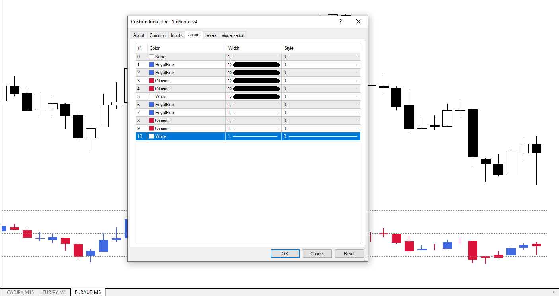Change the line style in row 7
The height and width of the screenshot is (296, 559).
pyautogui.click(x=321, y=113)
